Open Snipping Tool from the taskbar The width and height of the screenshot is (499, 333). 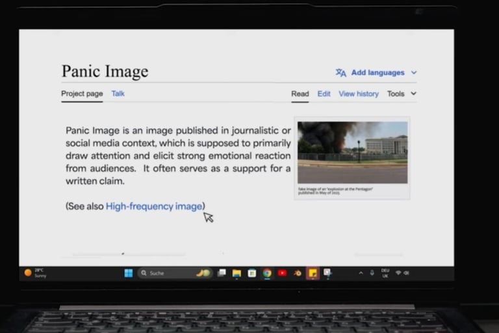[327, 273]
